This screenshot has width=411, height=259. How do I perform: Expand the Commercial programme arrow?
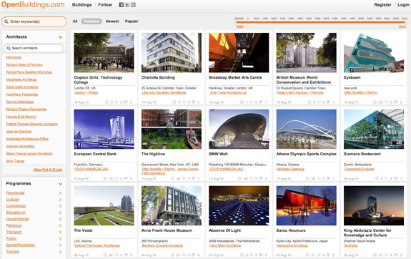point(60,206)
